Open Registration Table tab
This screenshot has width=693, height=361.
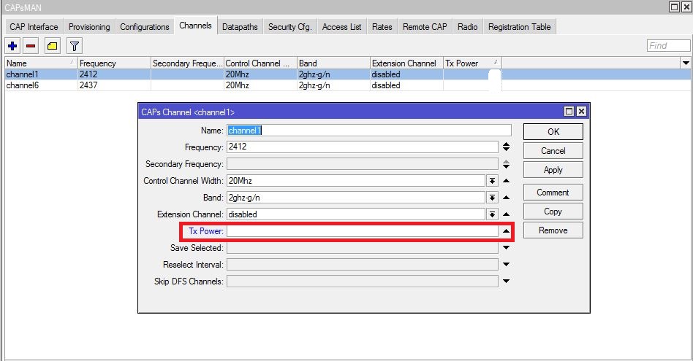click(x=519, y=27)
